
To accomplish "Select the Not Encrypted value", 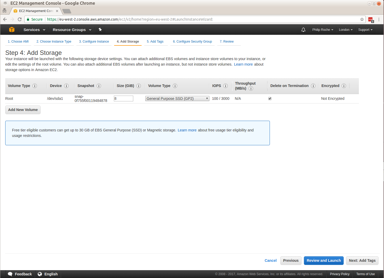I will click(333, 99).
